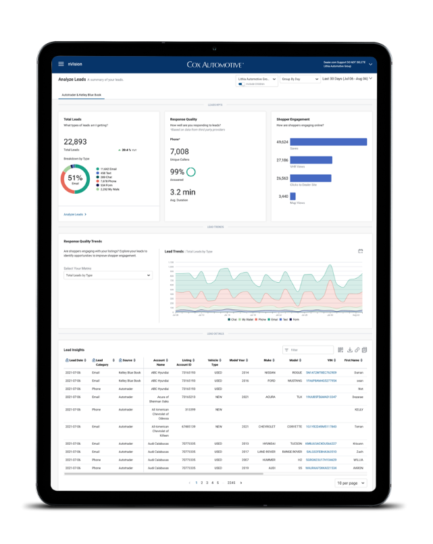Open the Analyze Leads link in Total Leads card

75,215
